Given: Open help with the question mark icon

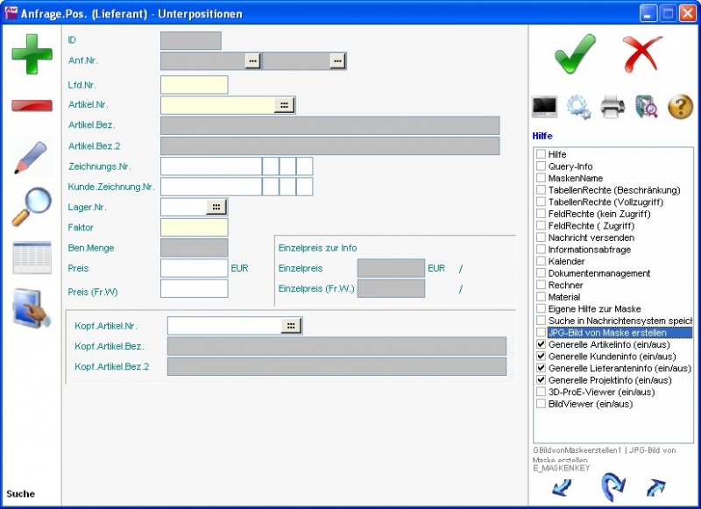Looking at the screenshot, I should click(681, 107).
